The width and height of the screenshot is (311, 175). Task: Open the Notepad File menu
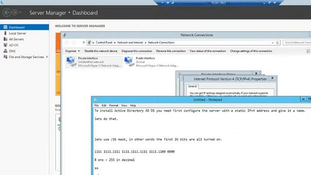(x=96, y=105)
